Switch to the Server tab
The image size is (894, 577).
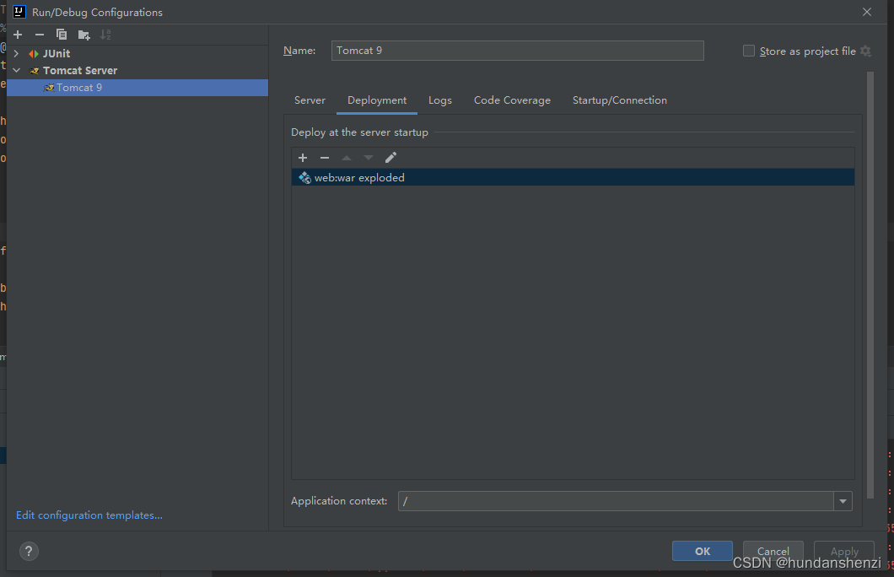coord(310,100)
